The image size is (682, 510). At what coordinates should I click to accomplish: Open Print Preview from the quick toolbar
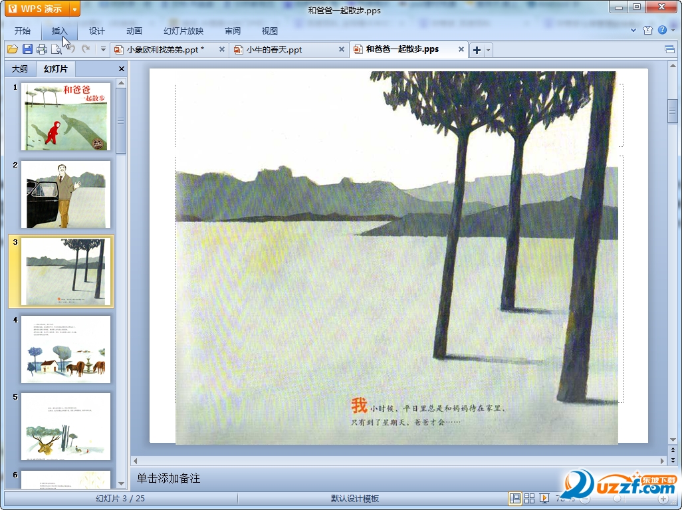point(56,49)
